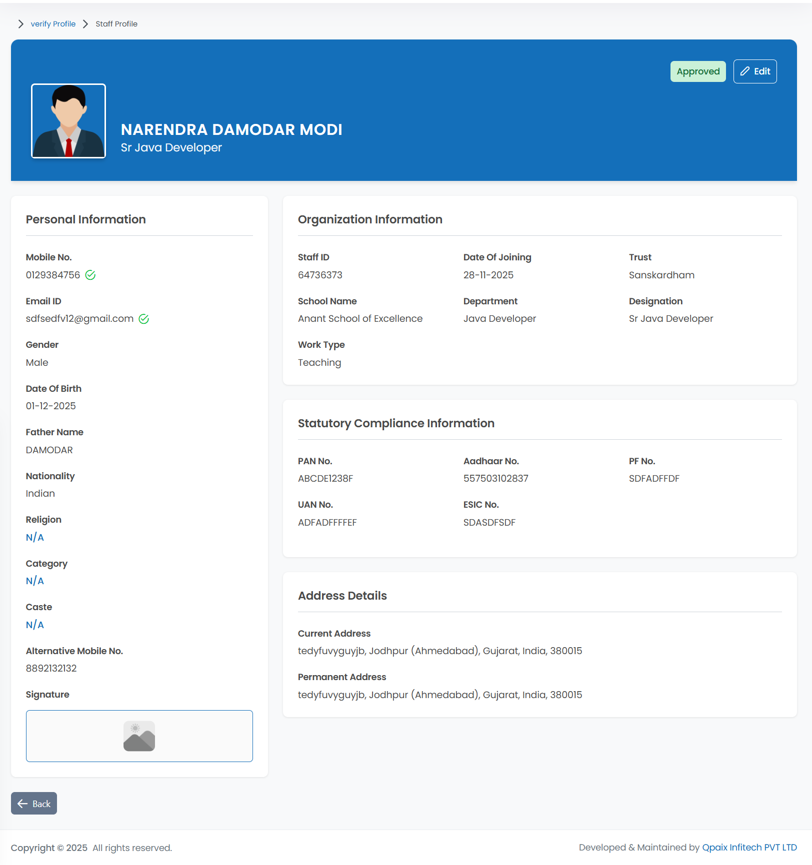
Task: Click the PAN number ABCDE1238F
Action: pyautogui.click(x=325, y=479)
